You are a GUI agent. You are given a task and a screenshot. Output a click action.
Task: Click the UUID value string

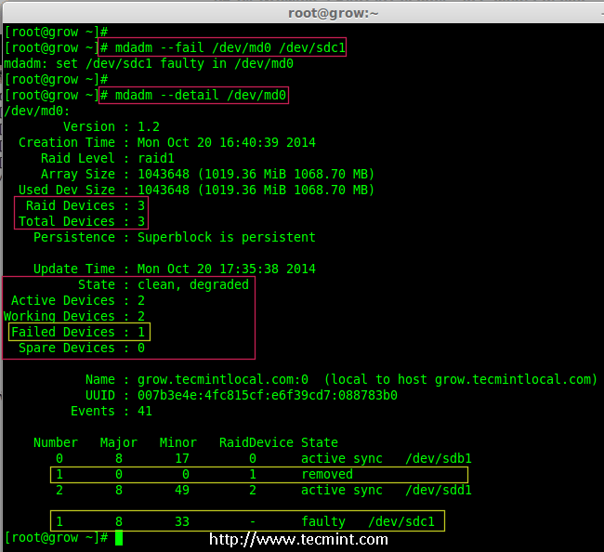(268, 395)
